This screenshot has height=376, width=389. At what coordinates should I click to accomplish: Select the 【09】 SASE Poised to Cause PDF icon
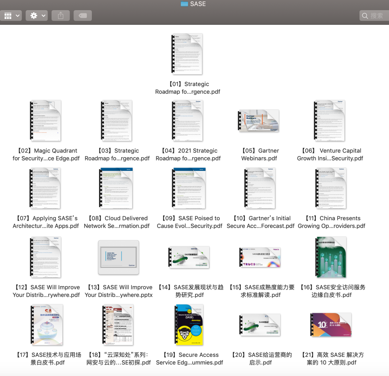coord(189,188)
